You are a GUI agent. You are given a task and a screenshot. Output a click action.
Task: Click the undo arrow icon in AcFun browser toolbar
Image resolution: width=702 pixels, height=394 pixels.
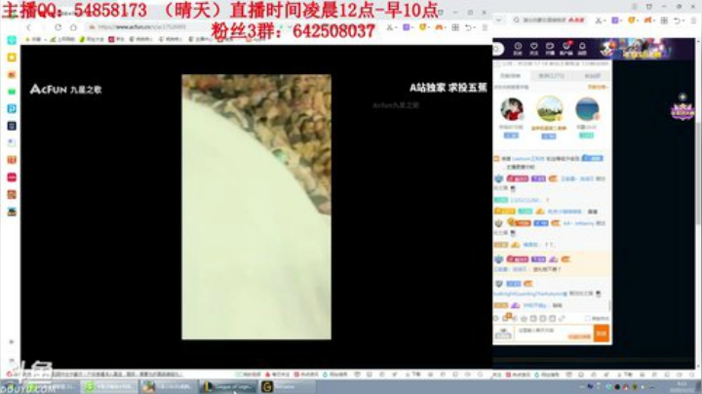pos(469,27)
